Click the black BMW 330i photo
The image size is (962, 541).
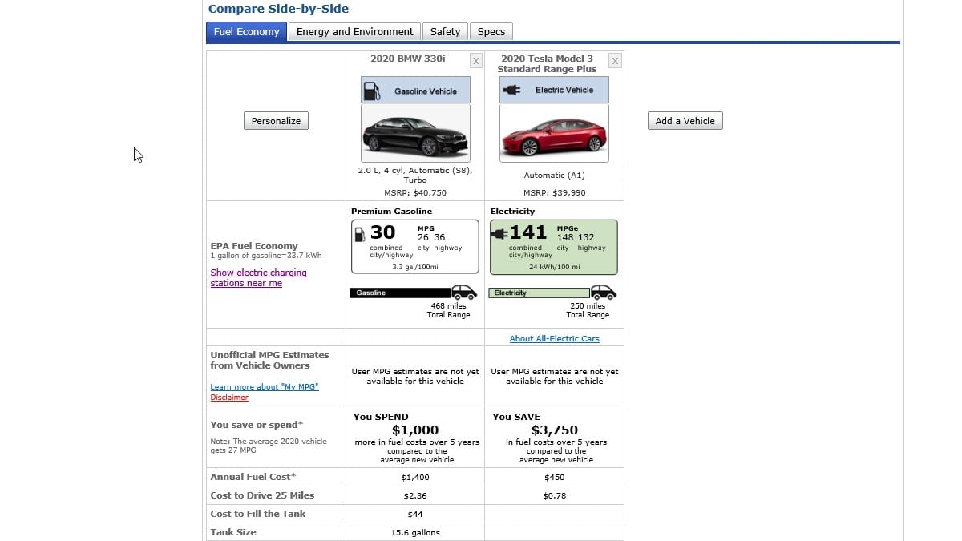[x=414, y=135]
